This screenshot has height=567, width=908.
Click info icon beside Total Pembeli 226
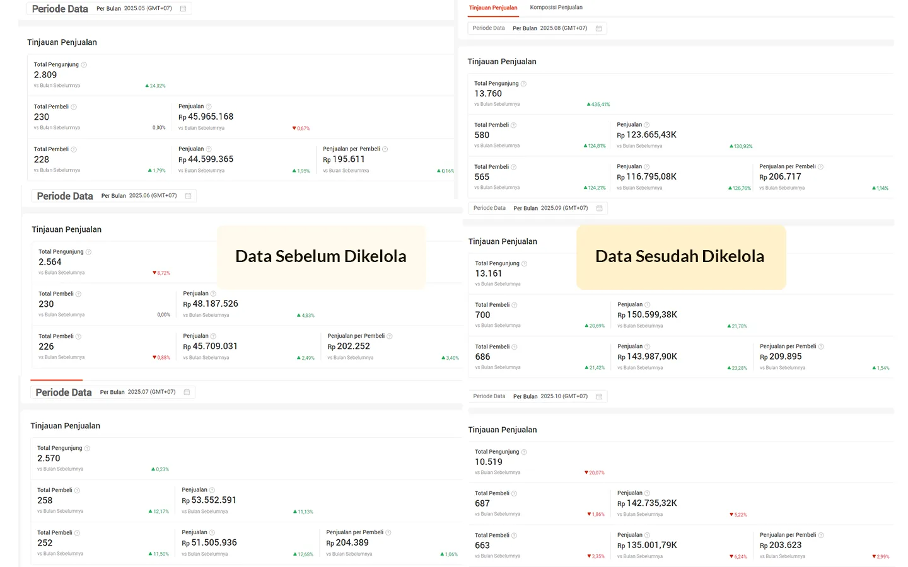click(x=78, y=336)
